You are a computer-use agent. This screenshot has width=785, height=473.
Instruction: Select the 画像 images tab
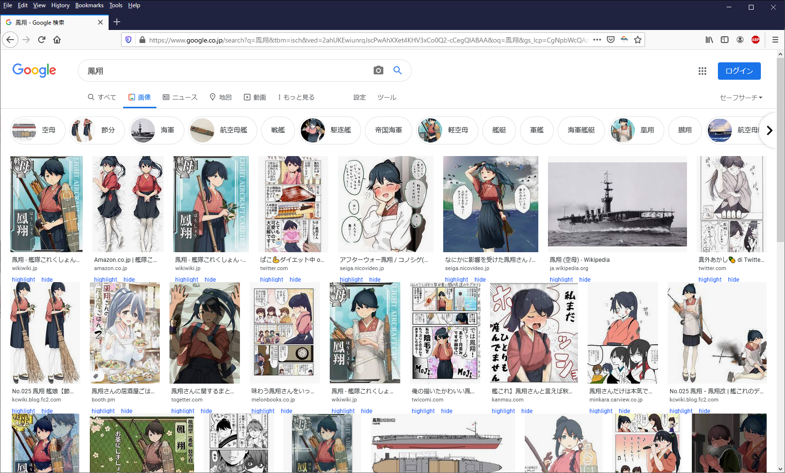140,97
